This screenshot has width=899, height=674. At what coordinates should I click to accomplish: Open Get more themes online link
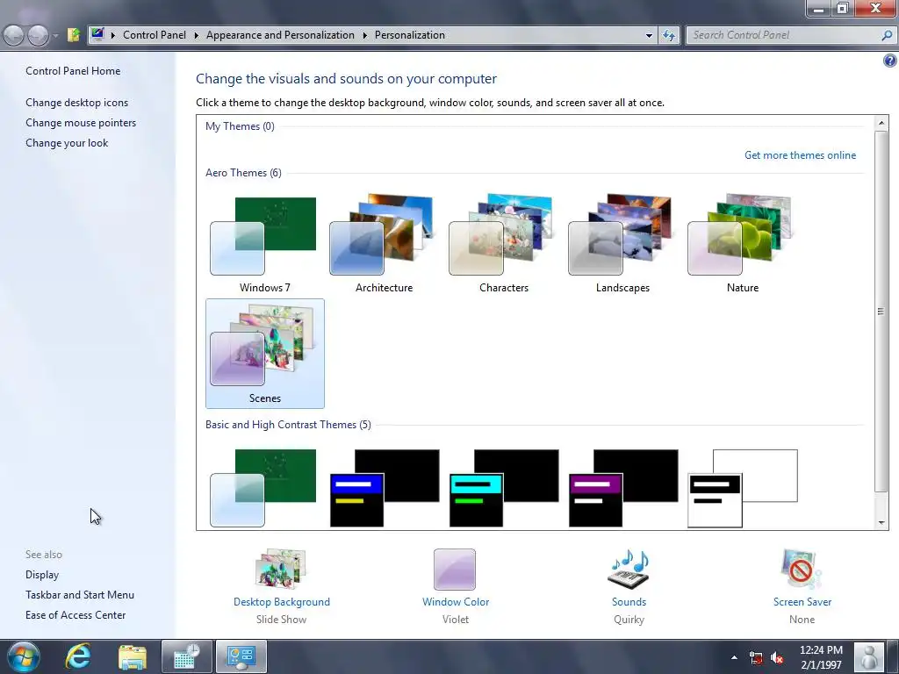[800, 155]
